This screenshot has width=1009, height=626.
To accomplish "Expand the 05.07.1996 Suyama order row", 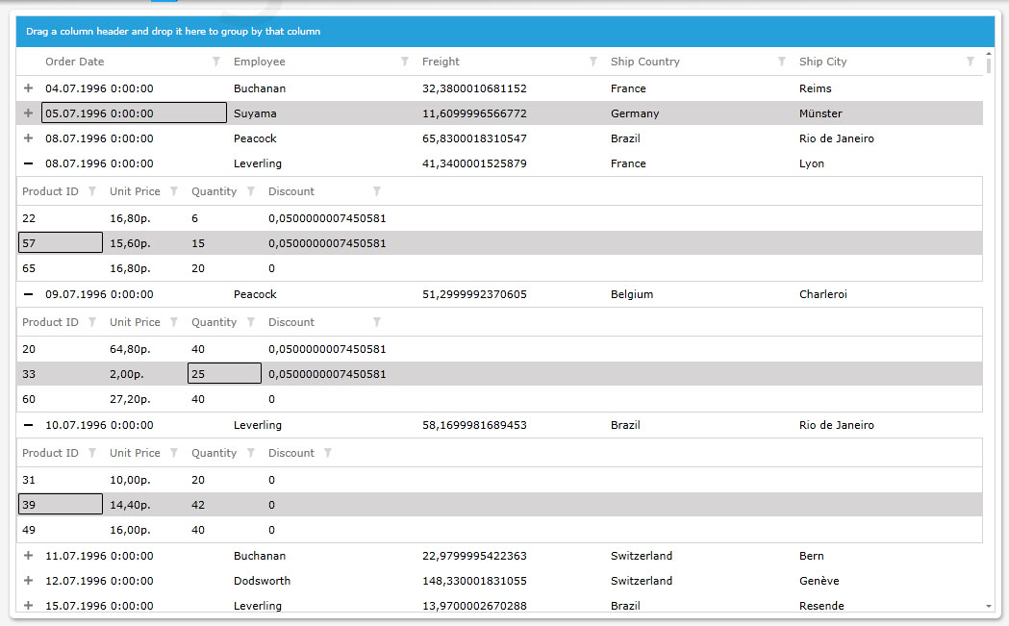I will [x=28, y=113].
